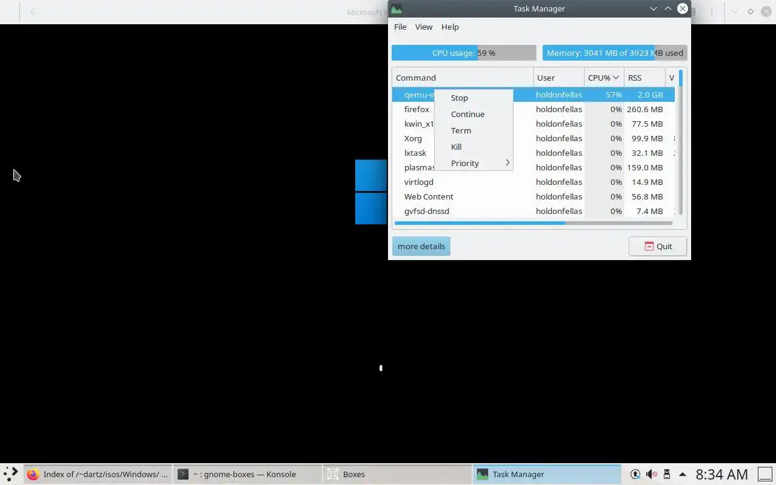Open the File menu
This screenshot has height=485, width=776.
click(400, 27)
